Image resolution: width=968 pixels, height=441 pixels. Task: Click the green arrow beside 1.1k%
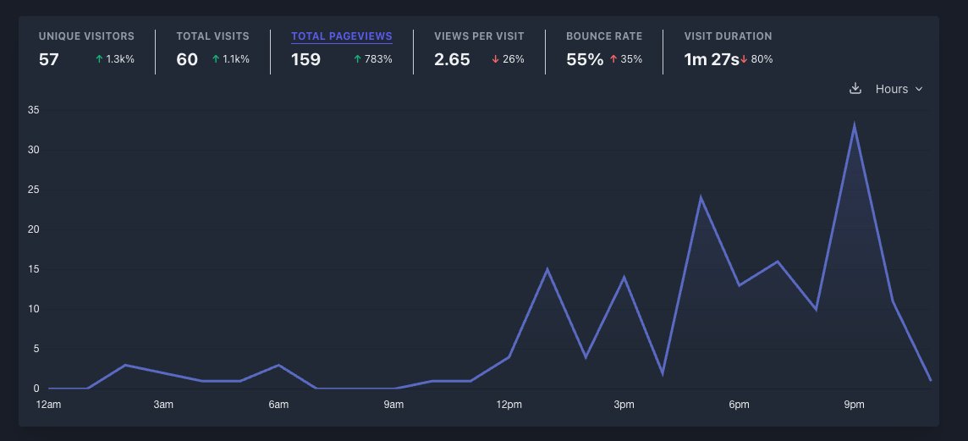(216, 59)
